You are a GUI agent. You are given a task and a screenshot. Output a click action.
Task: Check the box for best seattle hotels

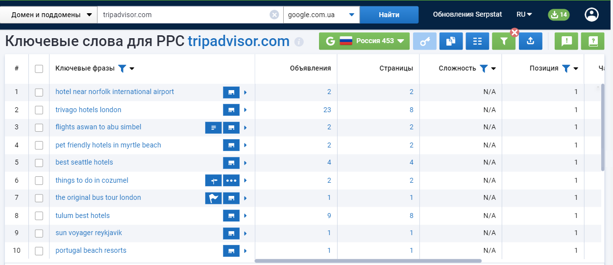pyautogui.click(x=39, y=163)
